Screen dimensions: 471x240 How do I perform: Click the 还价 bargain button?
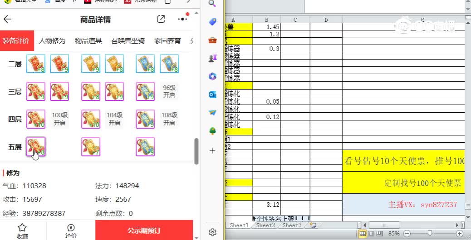tap(71, 231)
